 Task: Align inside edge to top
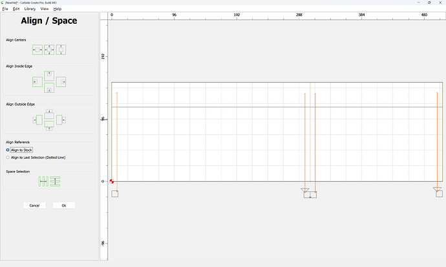tap(49, 75)
